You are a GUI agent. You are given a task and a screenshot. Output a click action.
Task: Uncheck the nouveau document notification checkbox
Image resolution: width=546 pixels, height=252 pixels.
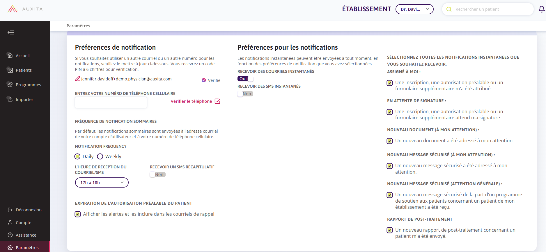[x=390, y=141]
